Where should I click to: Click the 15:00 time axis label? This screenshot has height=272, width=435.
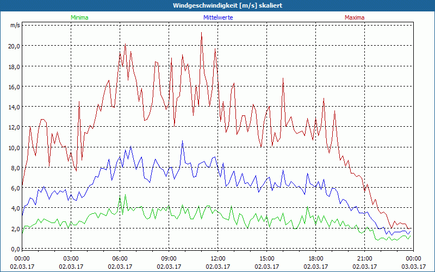[266, 259]
